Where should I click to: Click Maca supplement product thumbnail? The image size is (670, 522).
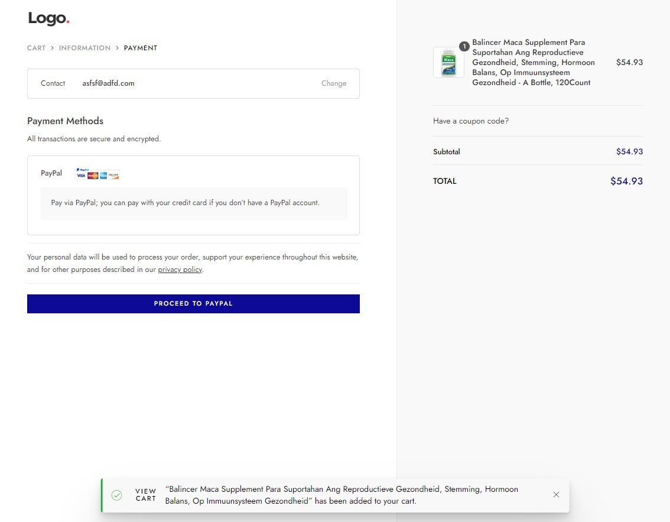pos(448,63)
